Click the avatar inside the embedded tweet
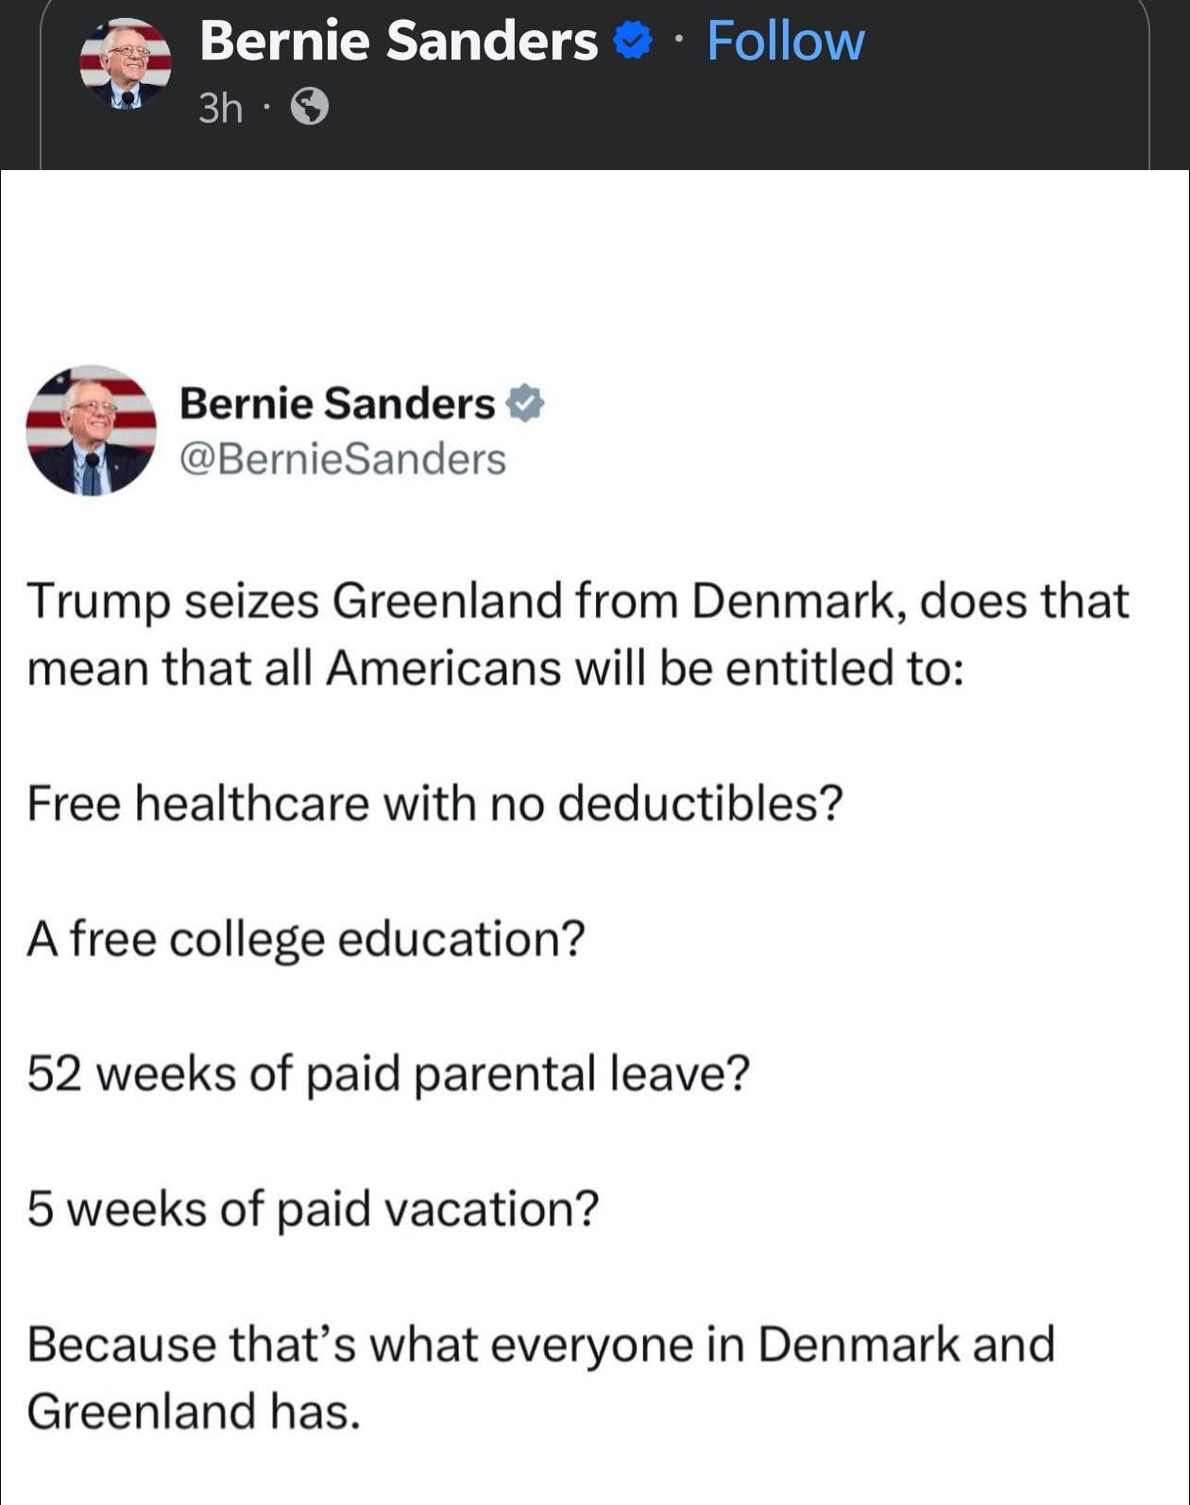The image size is (1190, 1505). (x=91, y=430)
